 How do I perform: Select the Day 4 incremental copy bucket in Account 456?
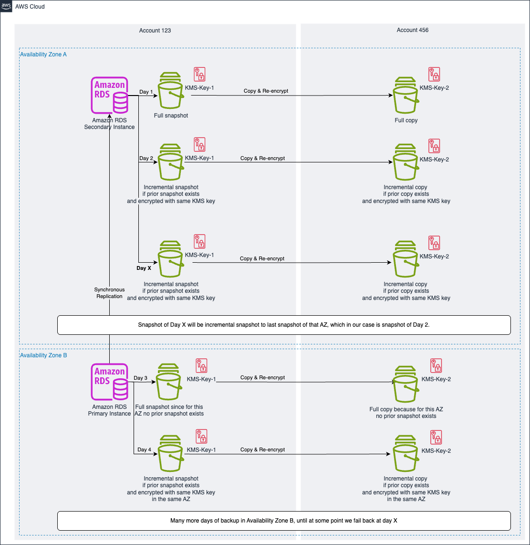(x=405, y=457)
